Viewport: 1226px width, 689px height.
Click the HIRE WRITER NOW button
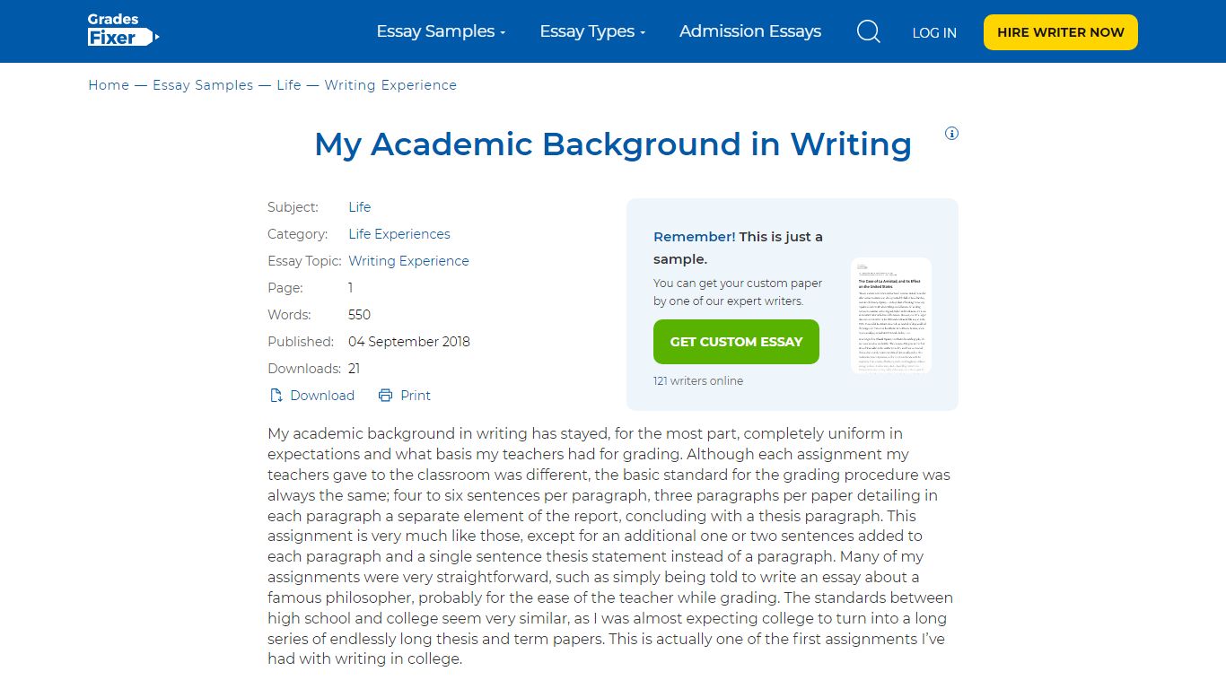[1061, 32]
